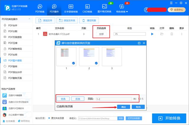189x125 pixels.
Task: Open 会员中心 button
Action: tap(177, 10)
